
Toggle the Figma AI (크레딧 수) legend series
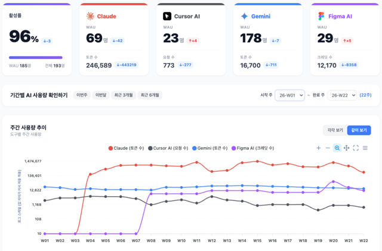[252, 148]
